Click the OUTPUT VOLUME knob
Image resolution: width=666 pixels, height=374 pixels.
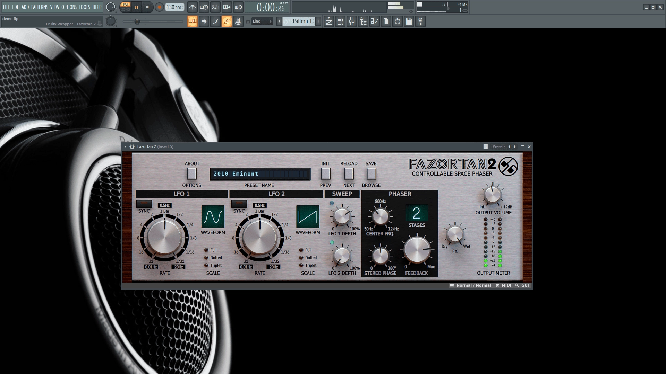point(493,195)
